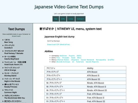The width and height of the screenshot is (138, 103).
Task: Select Hatoful Boyfriend sidebar text
Action: click(x=11, y=59)
